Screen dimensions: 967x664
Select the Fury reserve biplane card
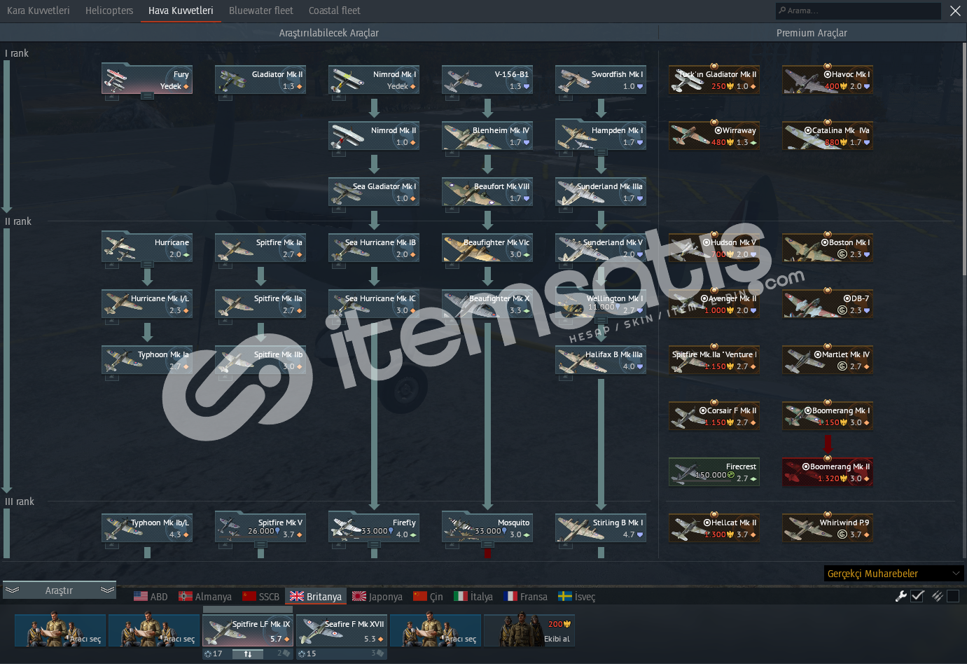click(x=147, y=79)
